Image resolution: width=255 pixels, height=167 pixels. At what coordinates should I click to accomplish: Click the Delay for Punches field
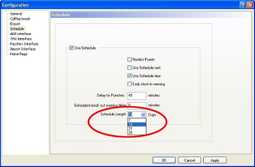[x=137, y=96]
